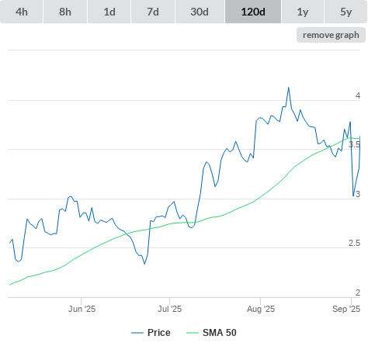Image resolution: width=368 pixels, height=353 pixels.
Task: Click the Jun '25 axis label
Action: 82,309
